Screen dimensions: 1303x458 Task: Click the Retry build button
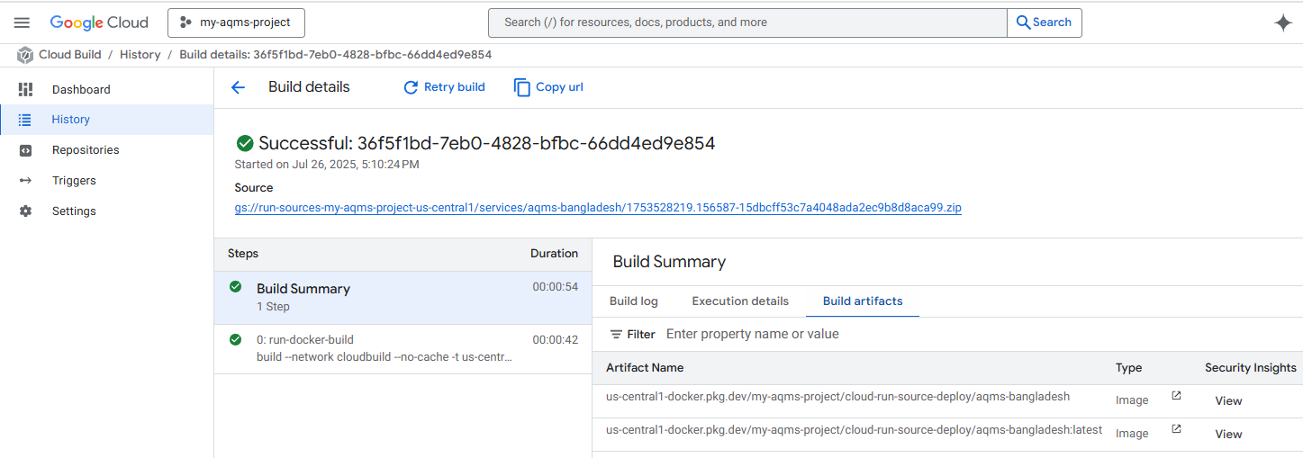click(444, 87)
